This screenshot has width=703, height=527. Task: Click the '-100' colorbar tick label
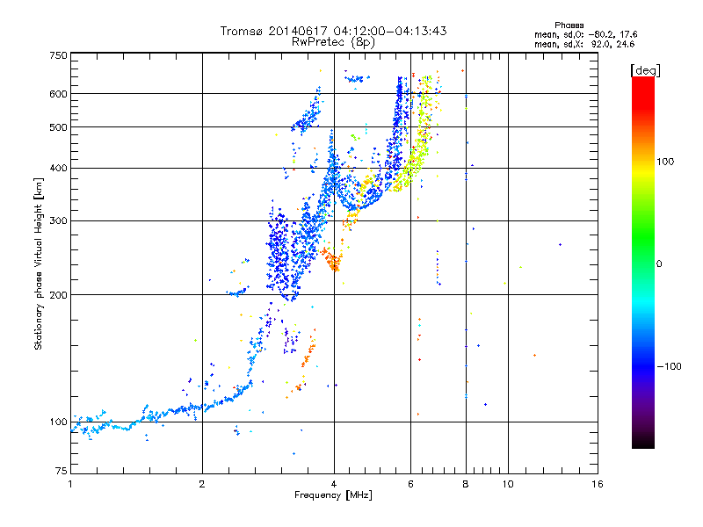click(669, 366)
